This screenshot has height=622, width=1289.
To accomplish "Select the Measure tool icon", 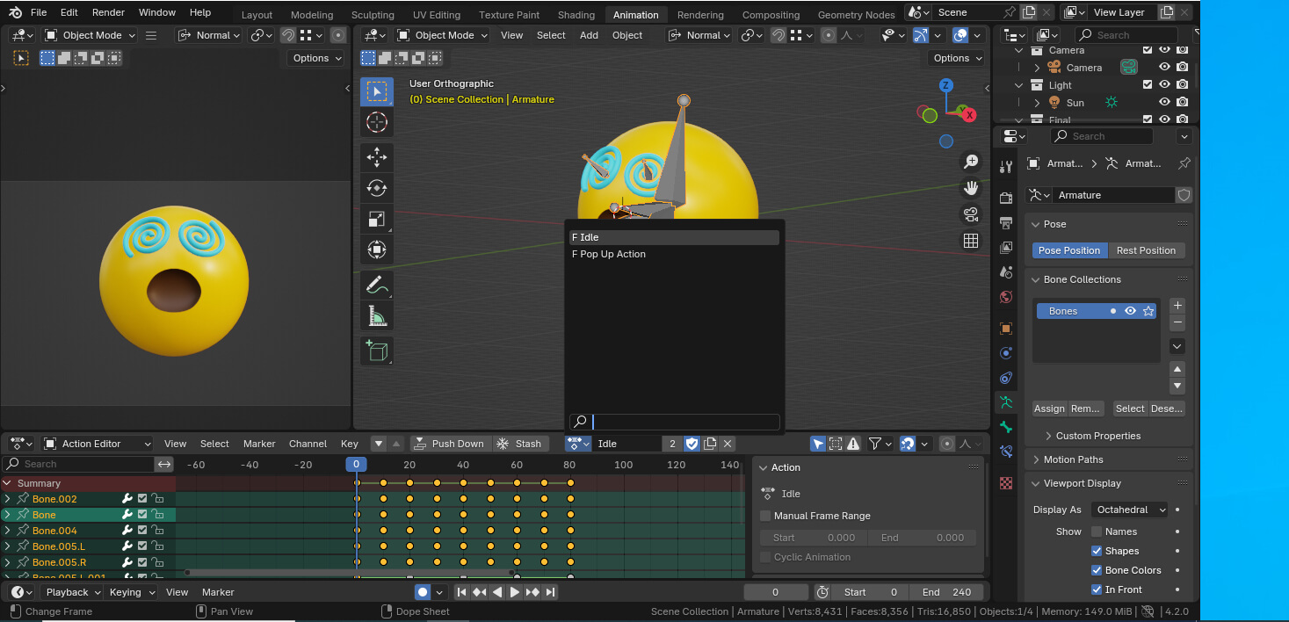I will [x=376, y=316].
